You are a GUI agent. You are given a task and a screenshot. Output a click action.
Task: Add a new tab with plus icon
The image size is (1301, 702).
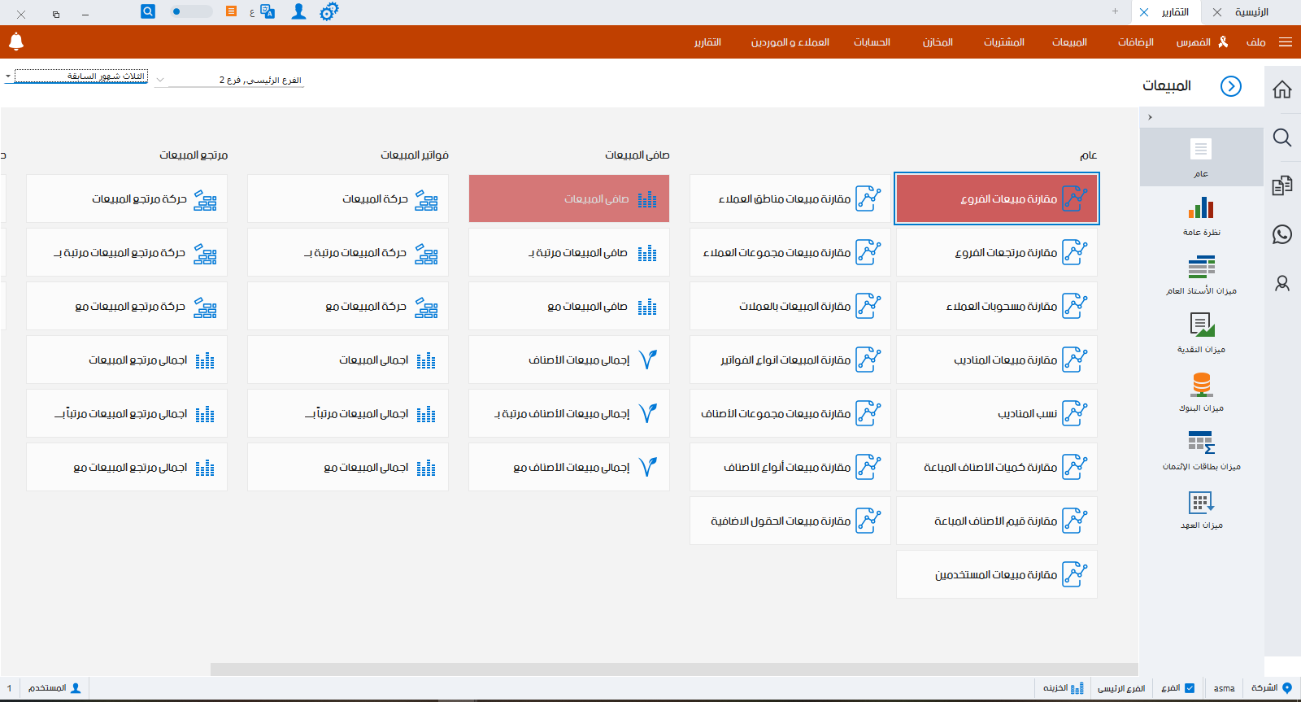coord(1115,11)
